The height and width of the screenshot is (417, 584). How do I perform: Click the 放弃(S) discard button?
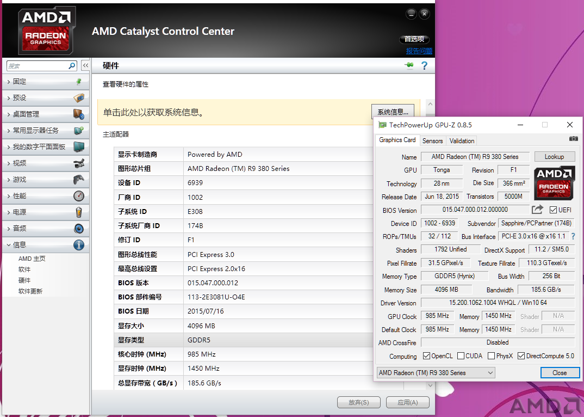tap(359, 402)
